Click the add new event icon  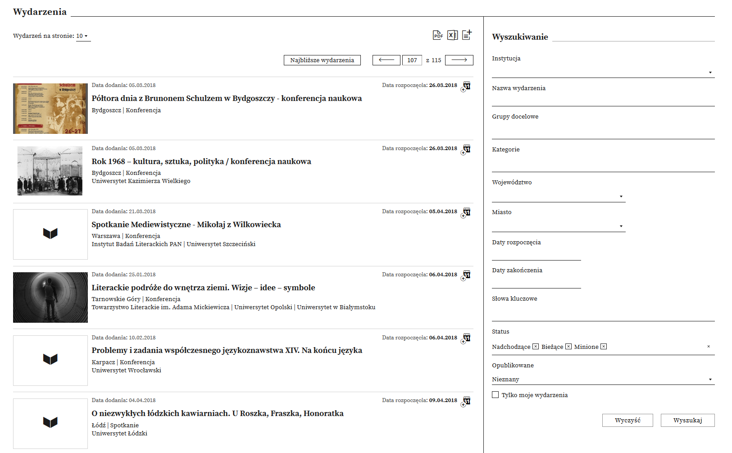point(467,35)
